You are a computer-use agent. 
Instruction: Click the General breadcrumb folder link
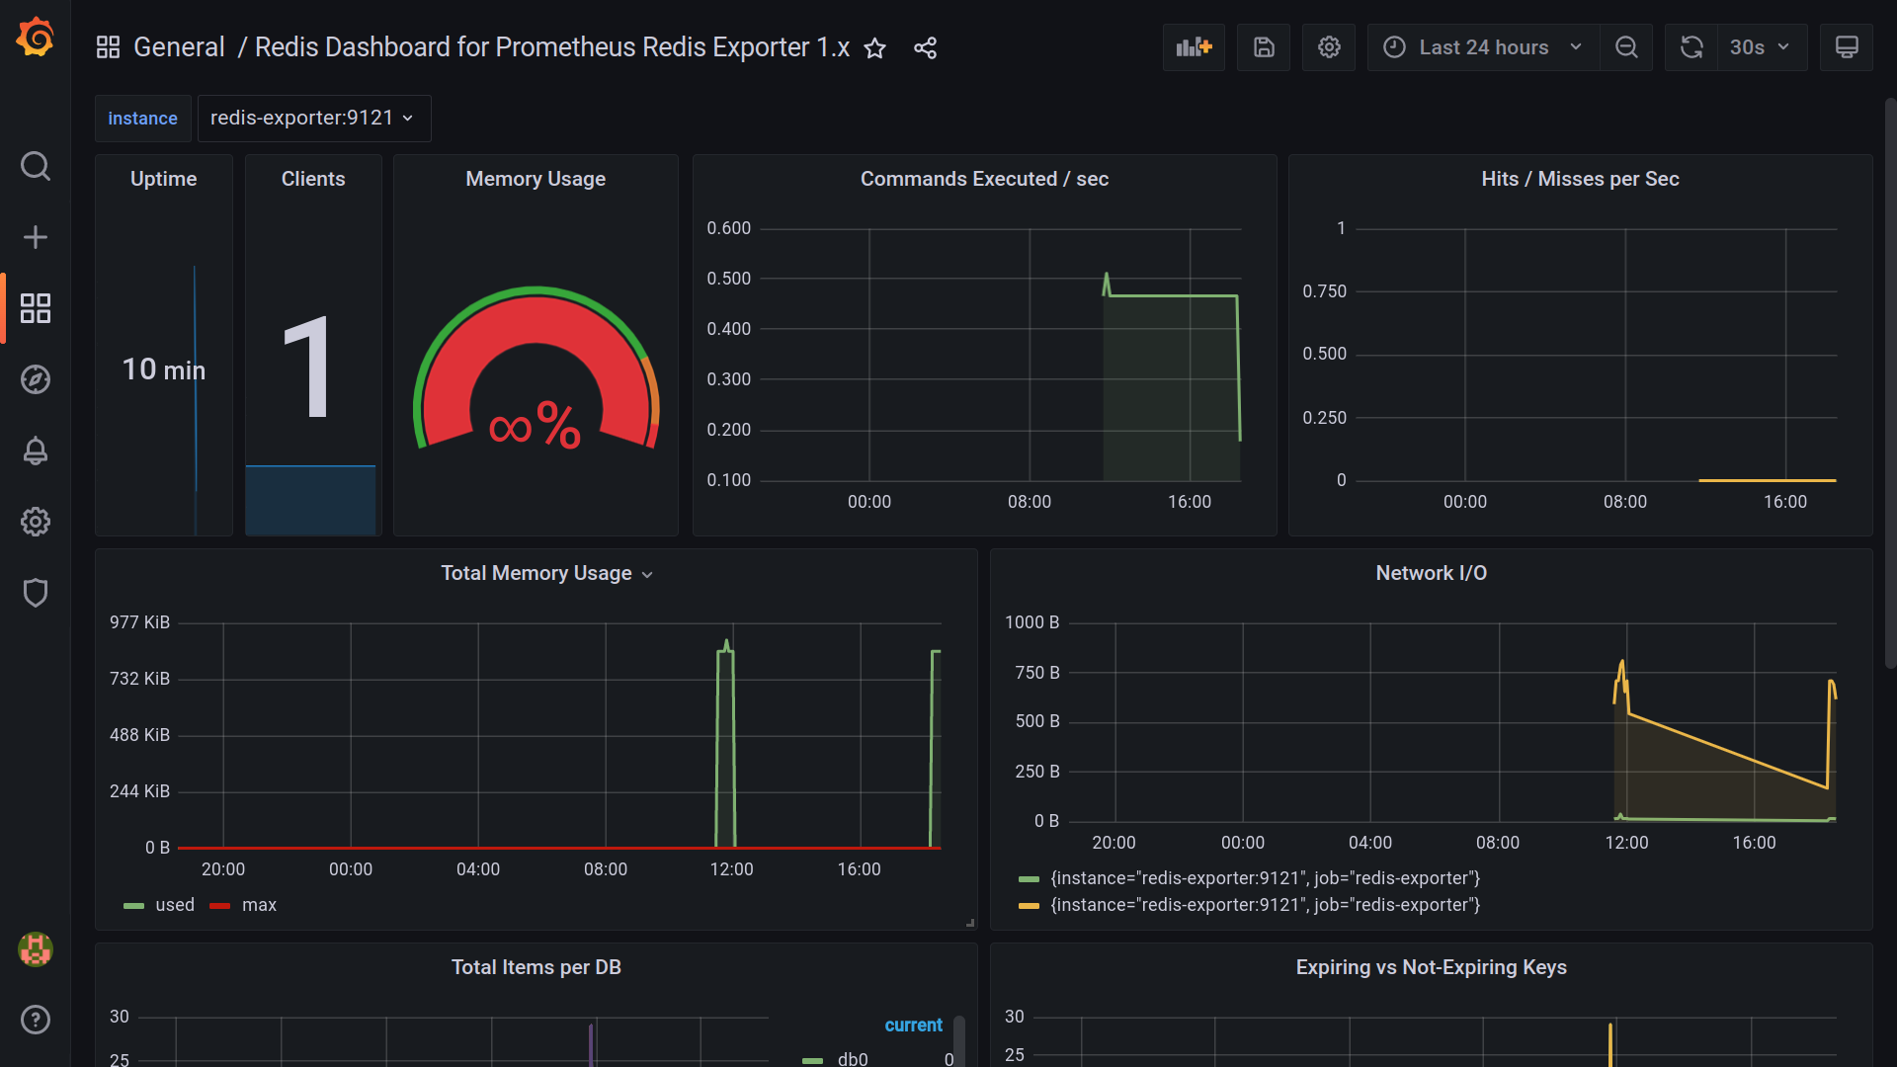[179, 47]
